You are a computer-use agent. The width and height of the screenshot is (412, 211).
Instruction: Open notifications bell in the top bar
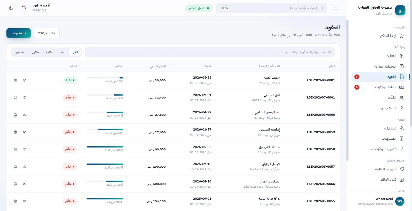(x=24, y=8)
